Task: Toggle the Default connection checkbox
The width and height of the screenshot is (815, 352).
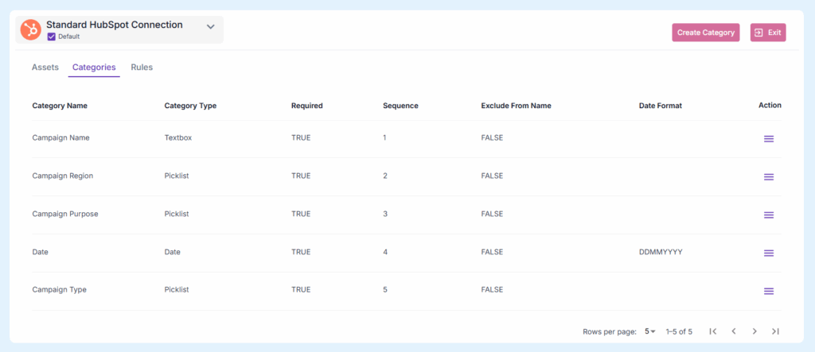Action: pyautogui.click(x=52, y=37)
